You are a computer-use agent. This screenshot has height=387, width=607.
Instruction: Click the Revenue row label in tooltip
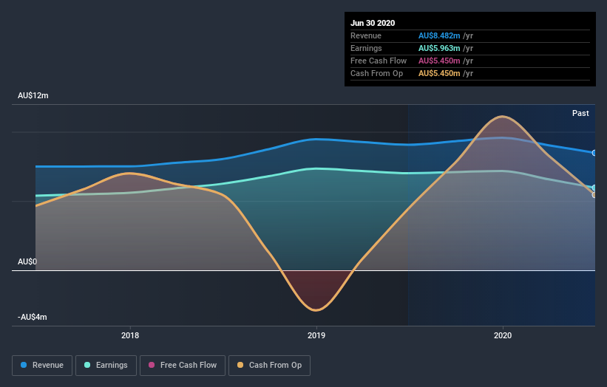[x=366, y=35]
